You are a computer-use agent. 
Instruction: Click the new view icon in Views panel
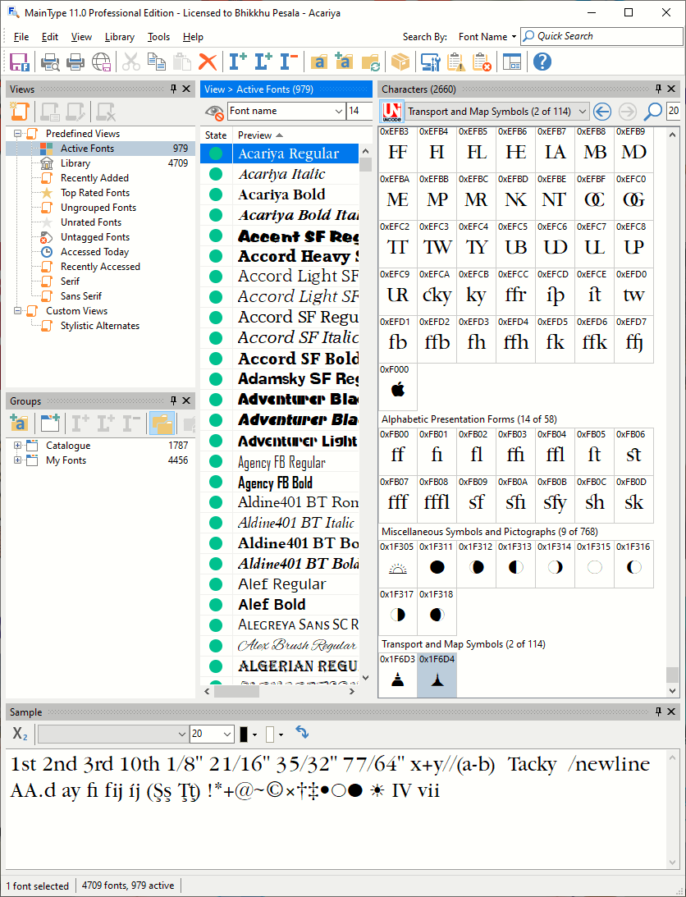[x=19, y=112]
